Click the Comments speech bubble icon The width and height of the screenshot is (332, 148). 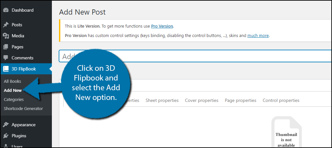click(6, 58)
